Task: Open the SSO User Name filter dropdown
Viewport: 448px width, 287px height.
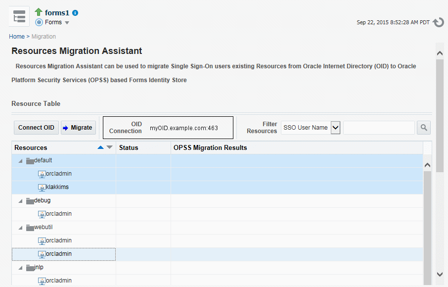Action: point(335,128)
